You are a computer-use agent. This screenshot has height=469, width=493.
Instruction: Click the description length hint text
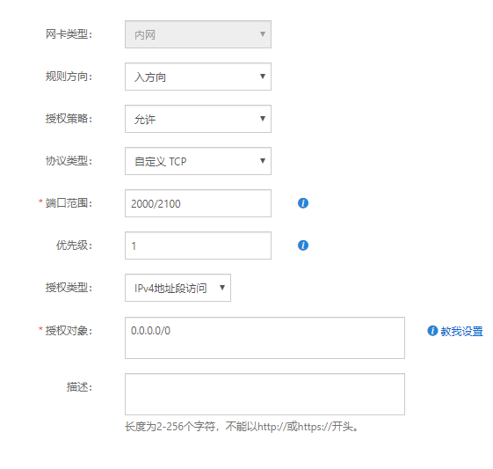(242, 427)
